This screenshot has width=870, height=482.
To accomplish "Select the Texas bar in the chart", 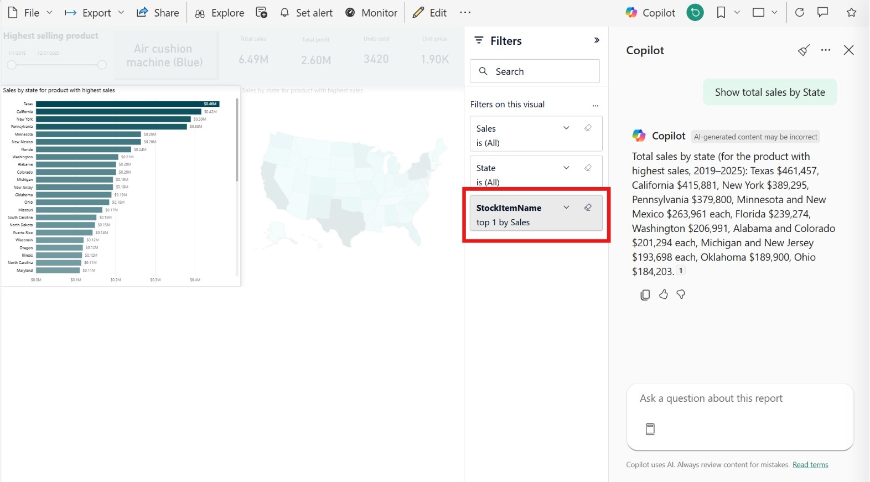I will 128,104.
